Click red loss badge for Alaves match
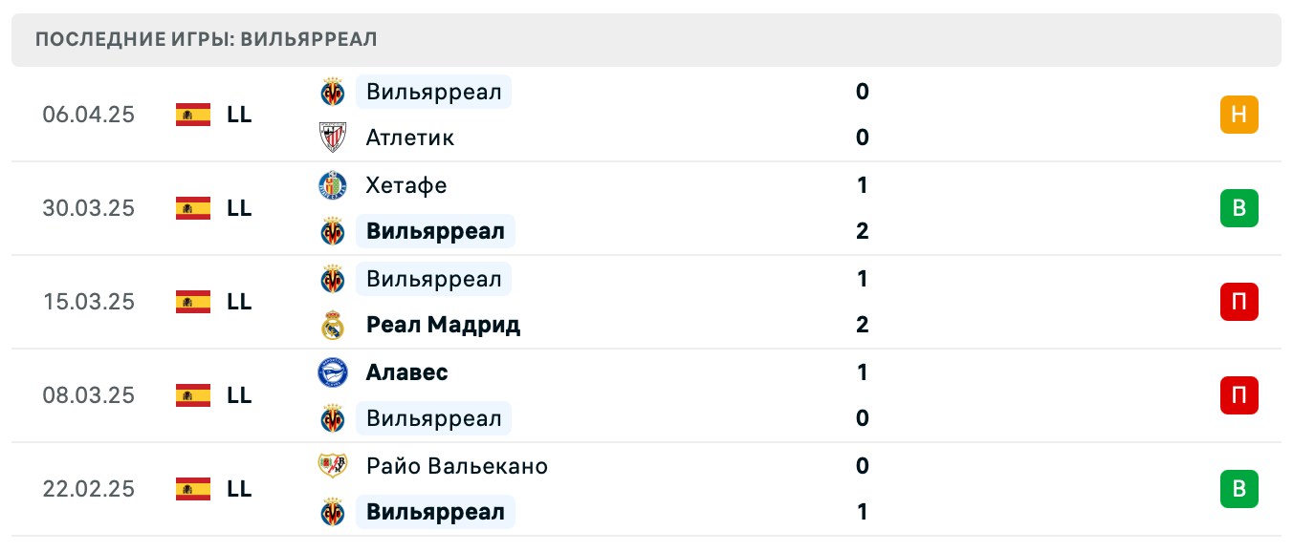 [1238, 395]
